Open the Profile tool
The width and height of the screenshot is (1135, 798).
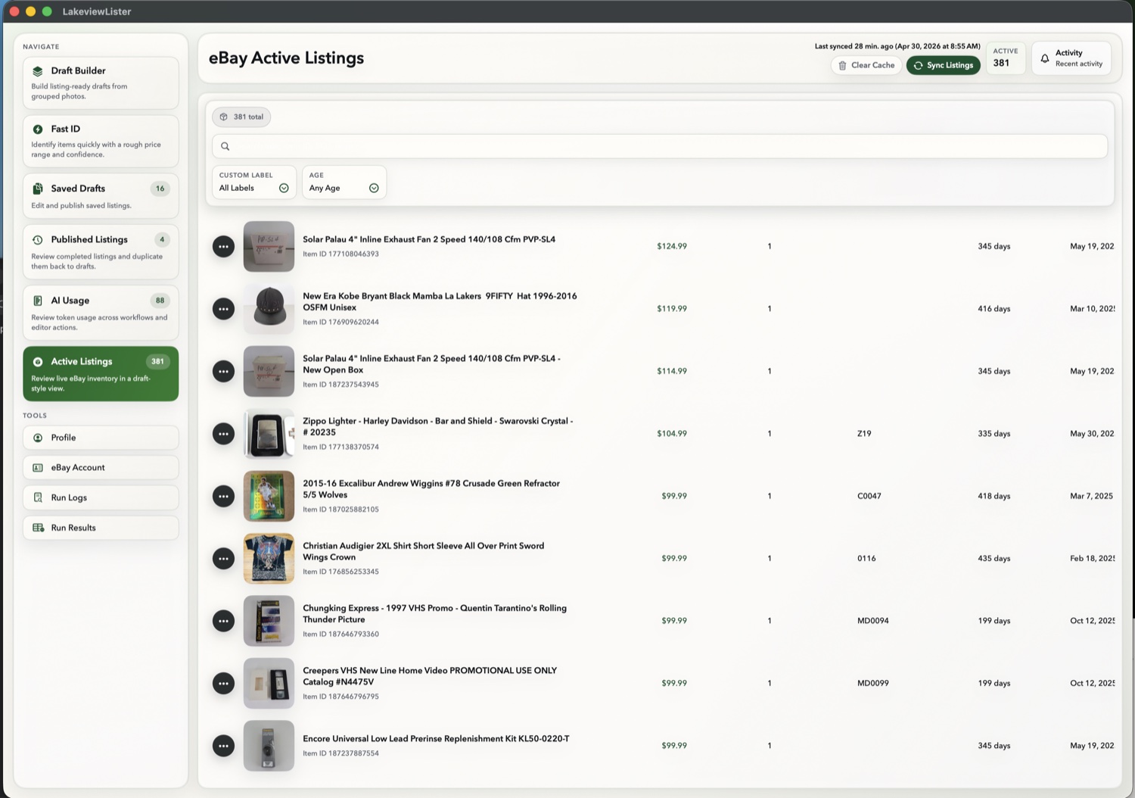101,438
